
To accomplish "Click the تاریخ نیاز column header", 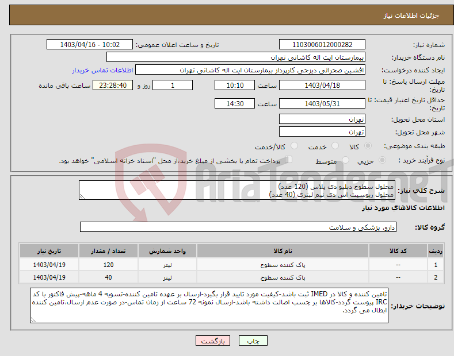I will 49,251.
